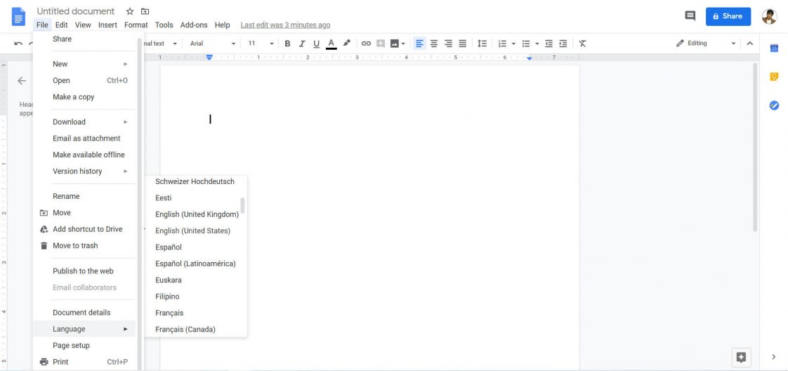788x371 pixels.
Task: Close document outline with back arrow
Action: (x=22, y=80)
